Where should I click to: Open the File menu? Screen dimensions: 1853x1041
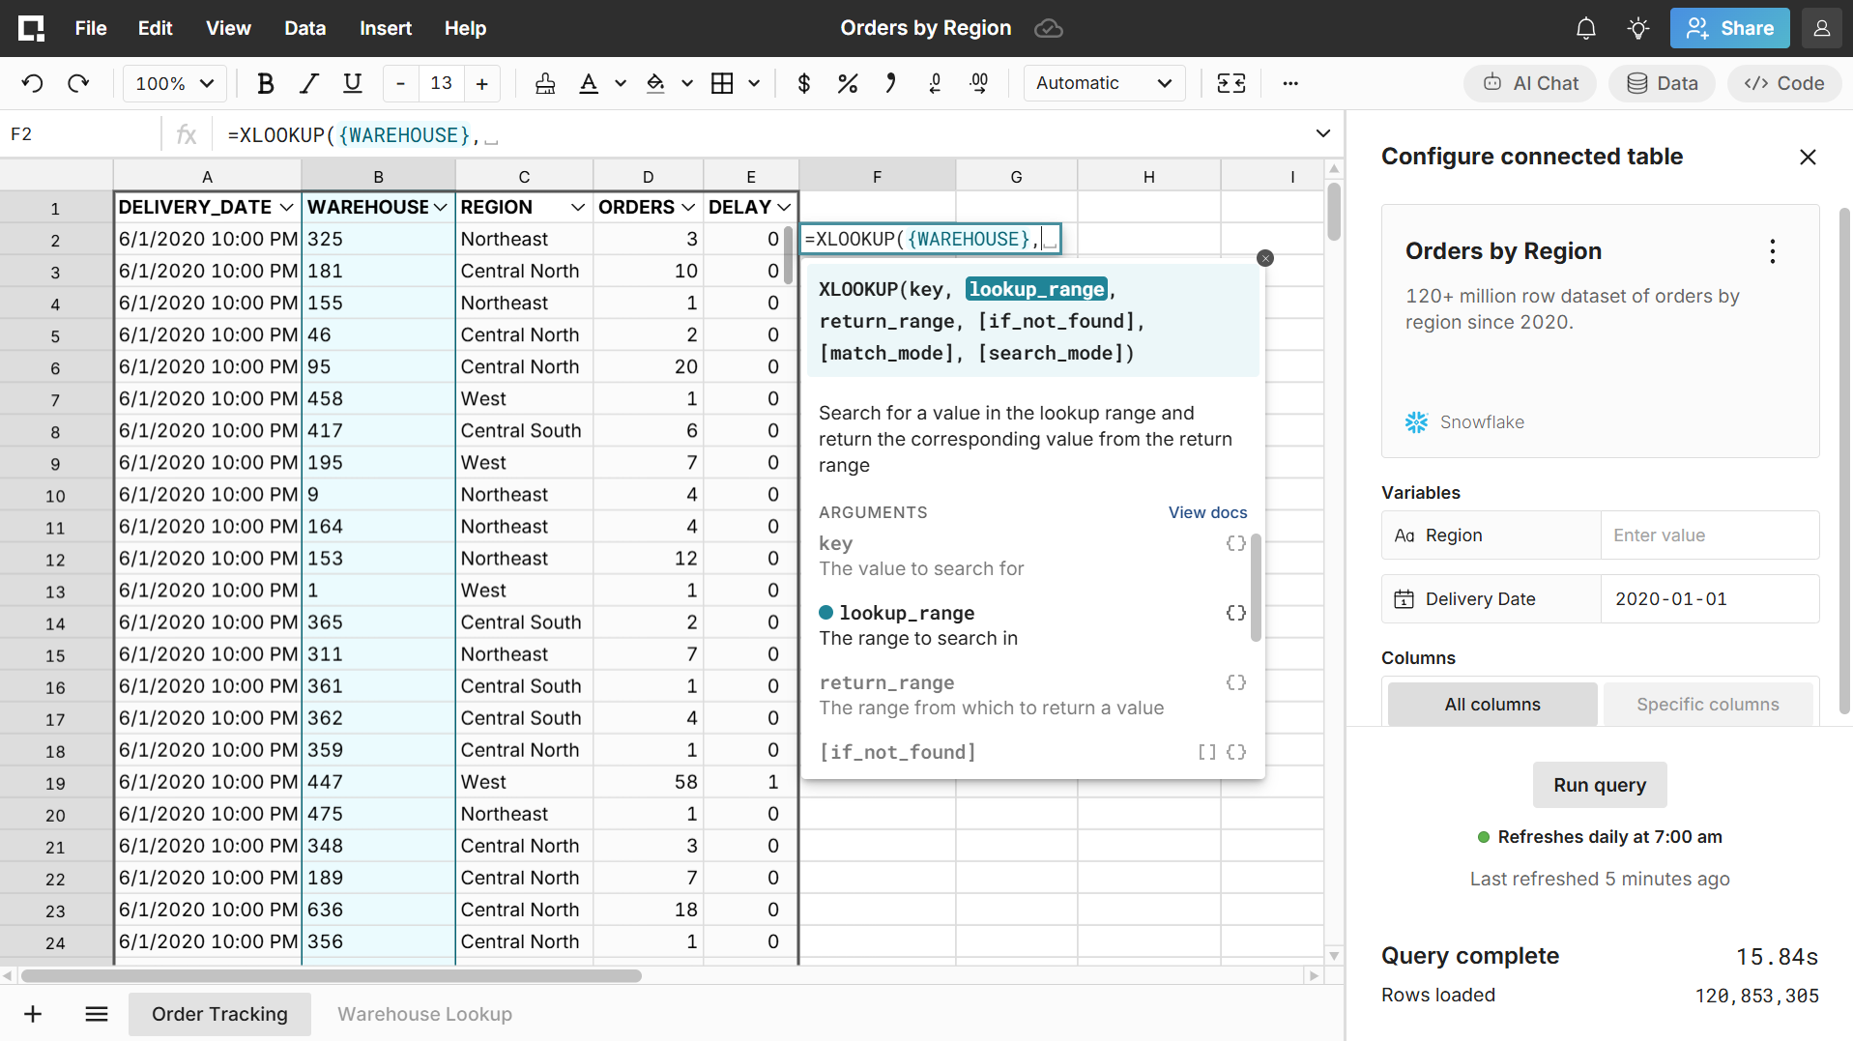(x=91, y=28)
